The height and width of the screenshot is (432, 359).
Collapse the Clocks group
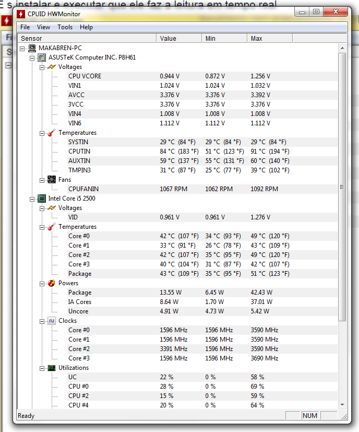(x=42, y=321)
